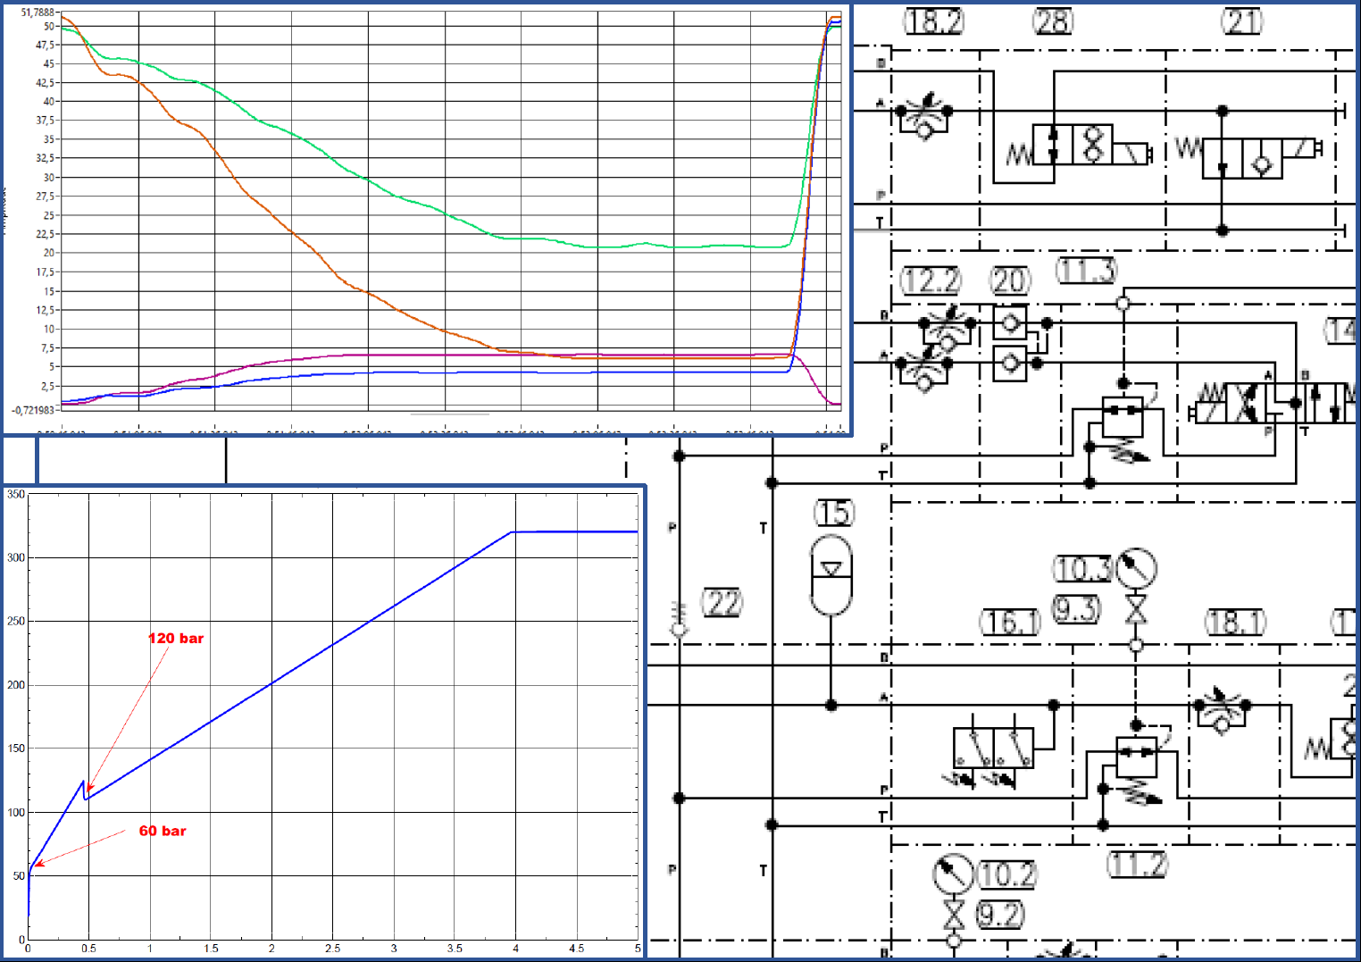The image size is (1361, 962).
Task: Click the component balloon 28
Action: click(1053, 21)
